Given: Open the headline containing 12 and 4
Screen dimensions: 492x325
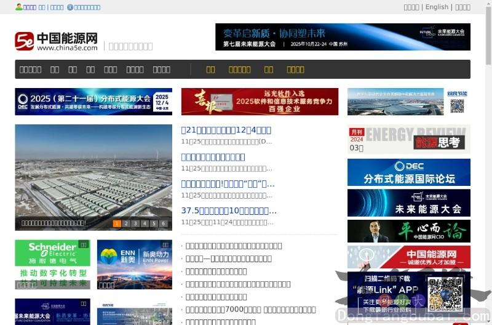Looking at the screenshot, I should point(226,130).
